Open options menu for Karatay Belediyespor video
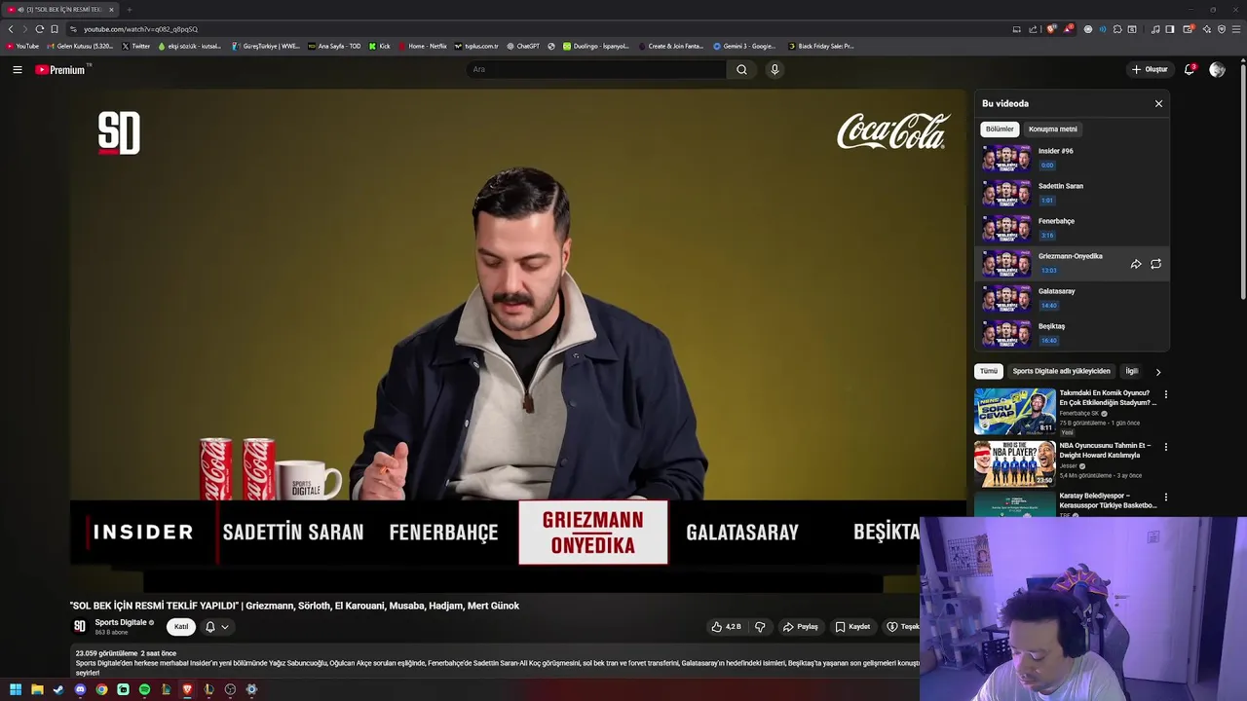The width and height of the screenshot is (1247, 701). pos(1165,498)
